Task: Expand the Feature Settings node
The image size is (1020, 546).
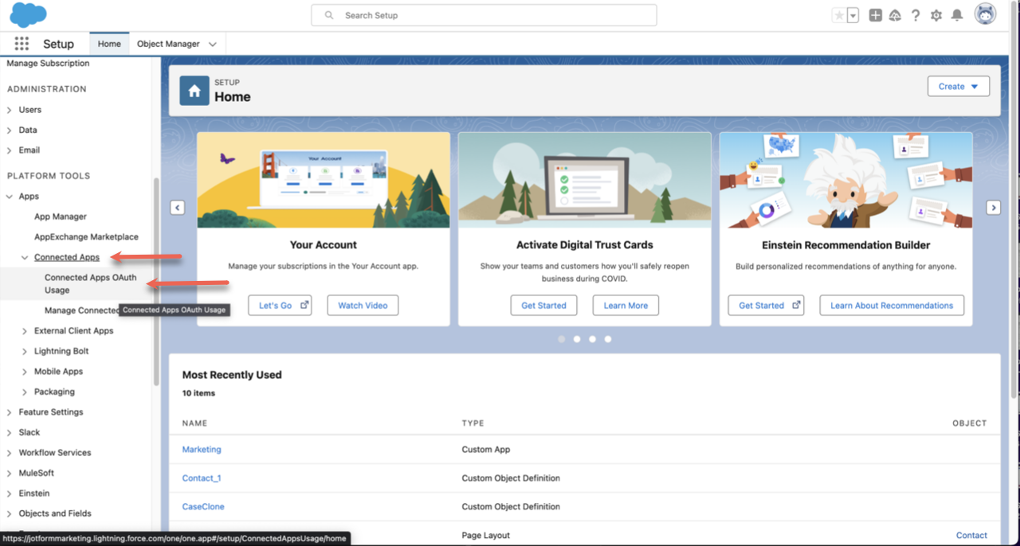Action: tap(10, 412)
